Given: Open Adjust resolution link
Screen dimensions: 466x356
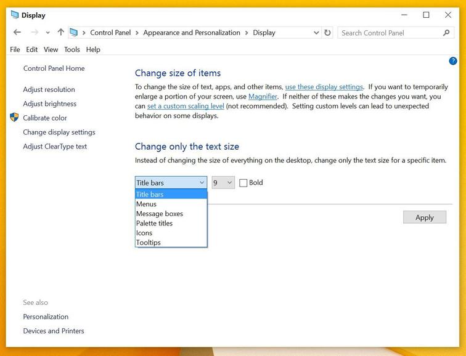Looking at the screenshot, I should coord(49,89).
